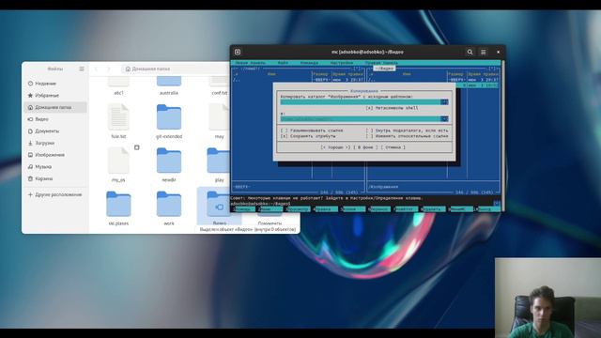Click F3 Просмотр key in mc bar

(x=299, y=209)
